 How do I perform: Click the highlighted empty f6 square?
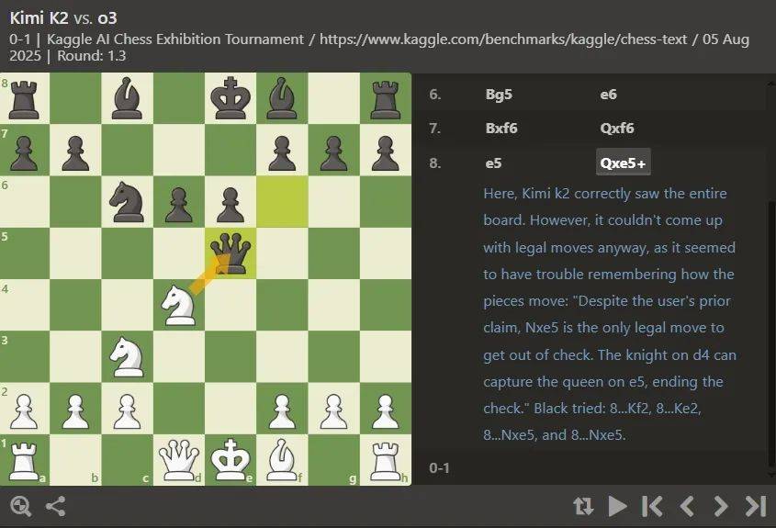coord(282,202)
